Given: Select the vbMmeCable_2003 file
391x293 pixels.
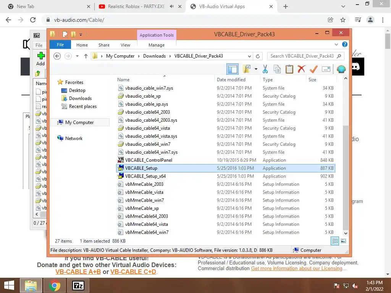Looking at the screenshot, I should (x=226, y=184).
